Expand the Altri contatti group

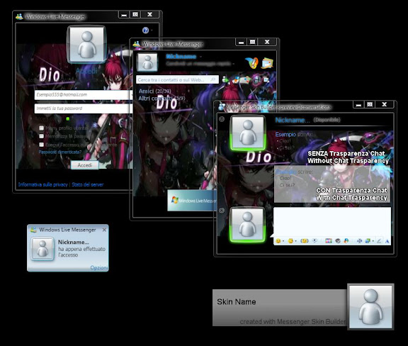161,99
